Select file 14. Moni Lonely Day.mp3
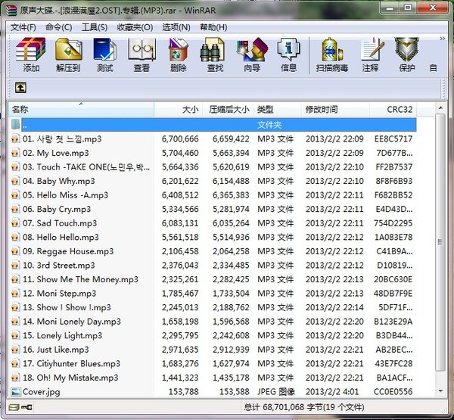Viewport: 454px width, 420px height. (x=213, y=322)
